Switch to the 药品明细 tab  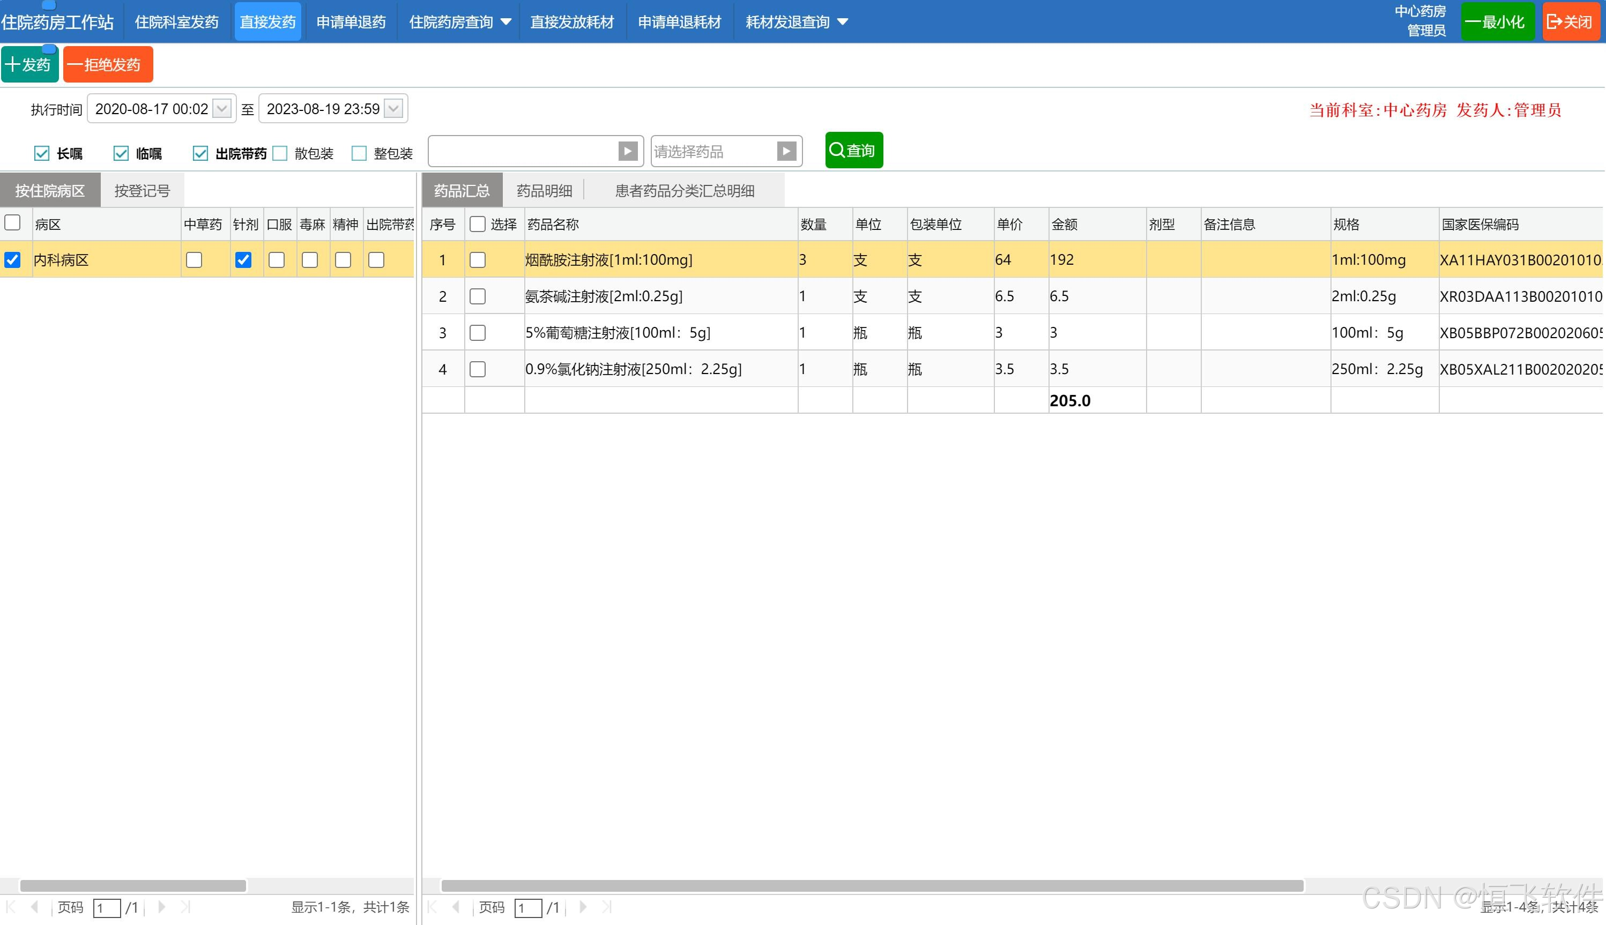pyautogui.click(x=544, y=191)
